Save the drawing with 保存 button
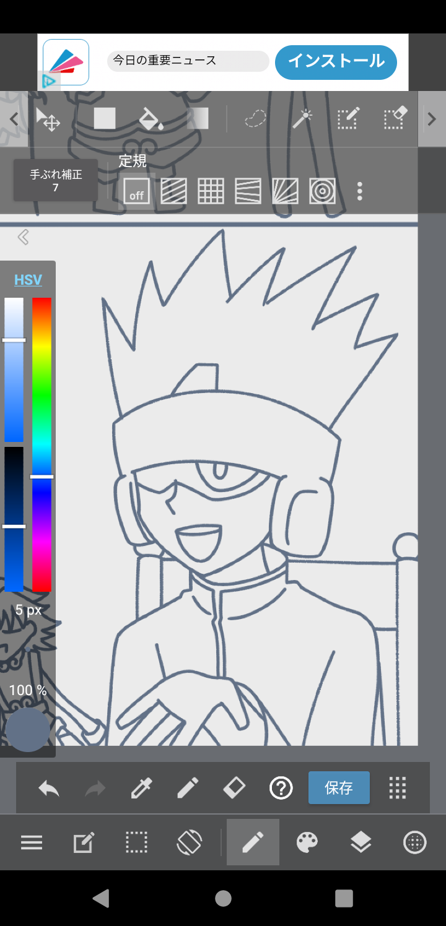 [x=339, y=787]
